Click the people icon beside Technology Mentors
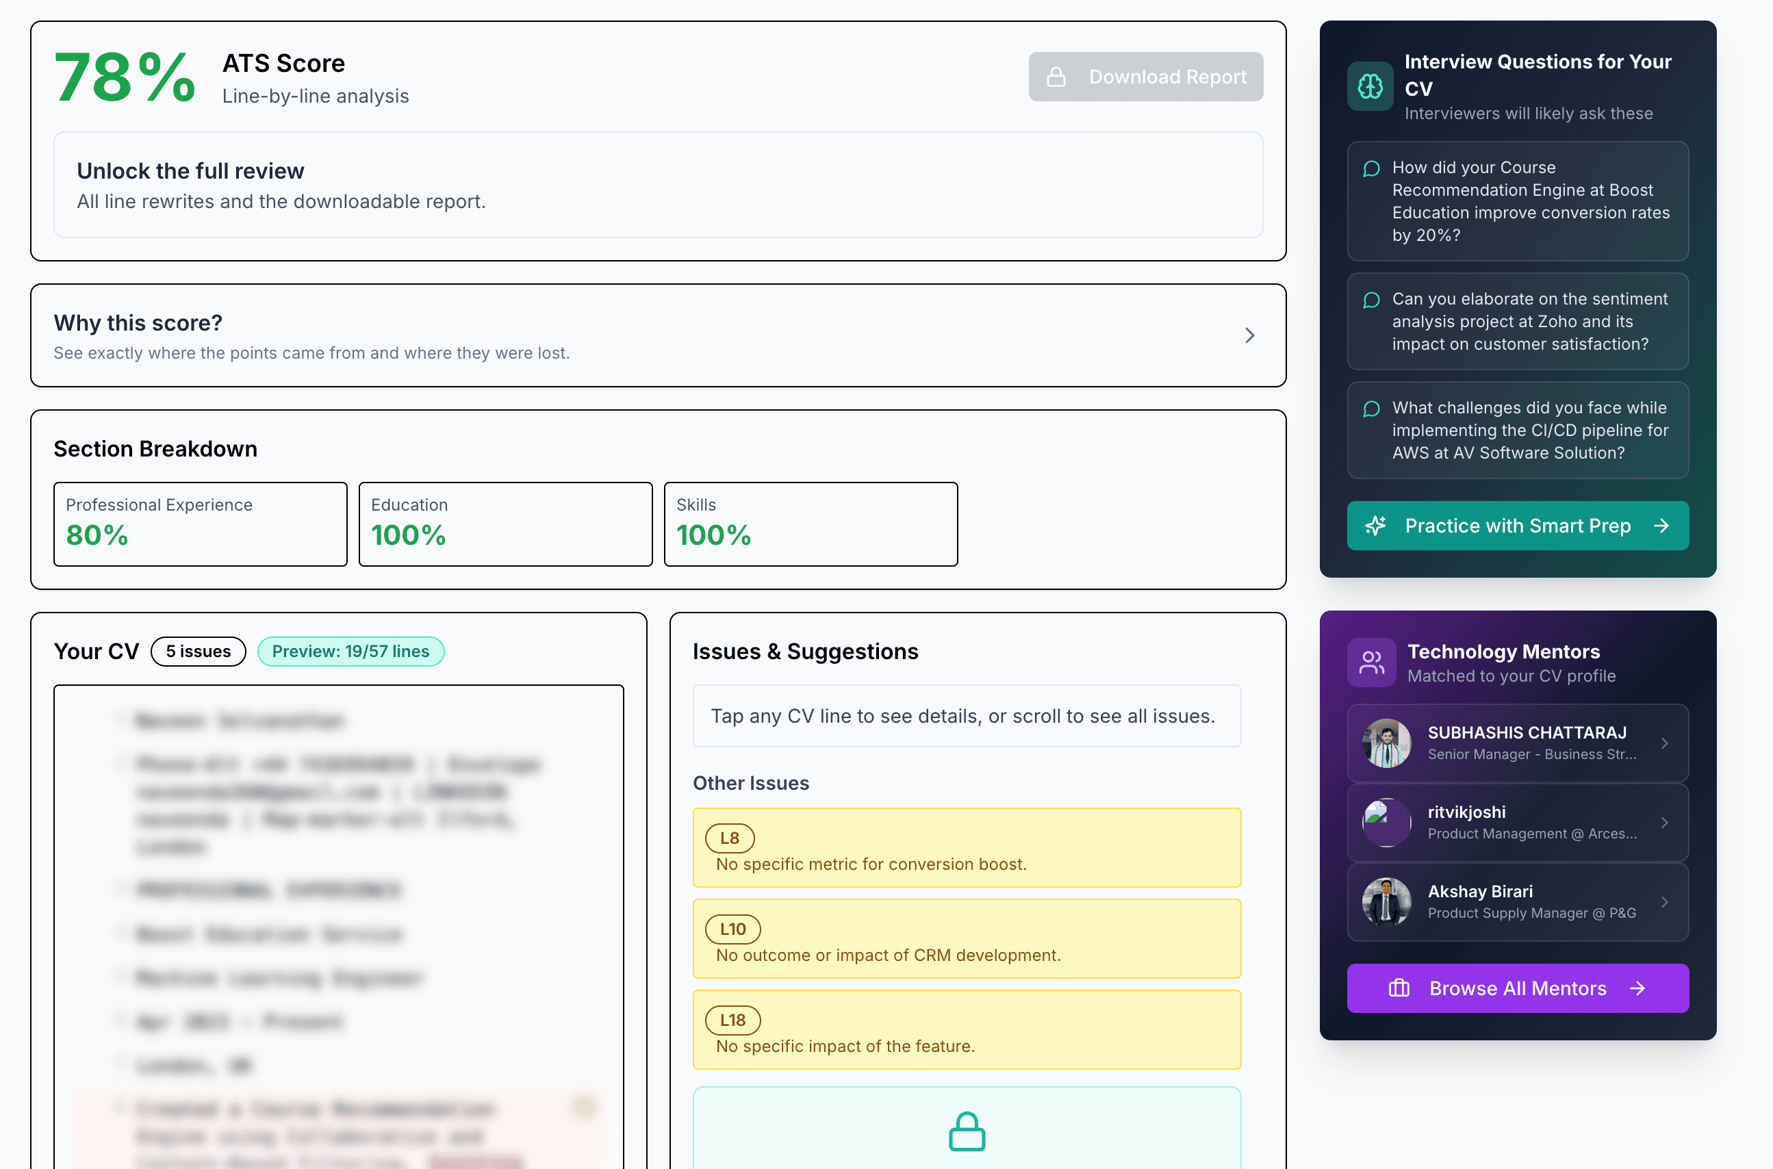 click(x=1371, y=662)
